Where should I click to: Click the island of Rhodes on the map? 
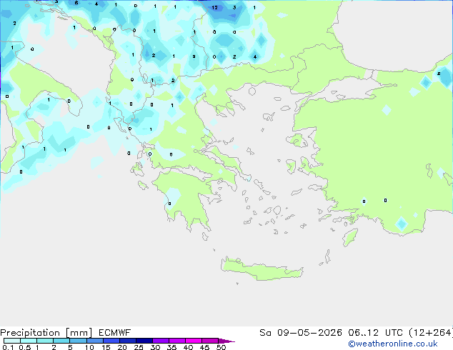point(350,237)
